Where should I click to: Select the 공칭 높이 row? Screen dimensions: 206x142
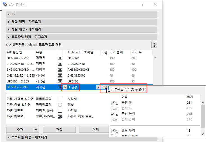click(155, 114)
